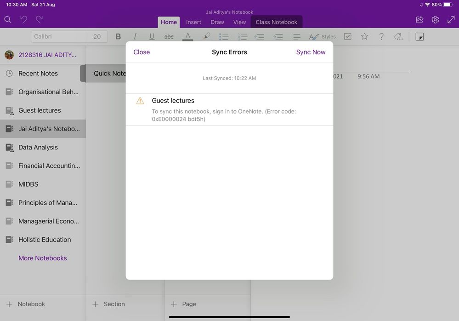Open the font size 20 field
Screen dimensions: 459x321
point(97,37)
